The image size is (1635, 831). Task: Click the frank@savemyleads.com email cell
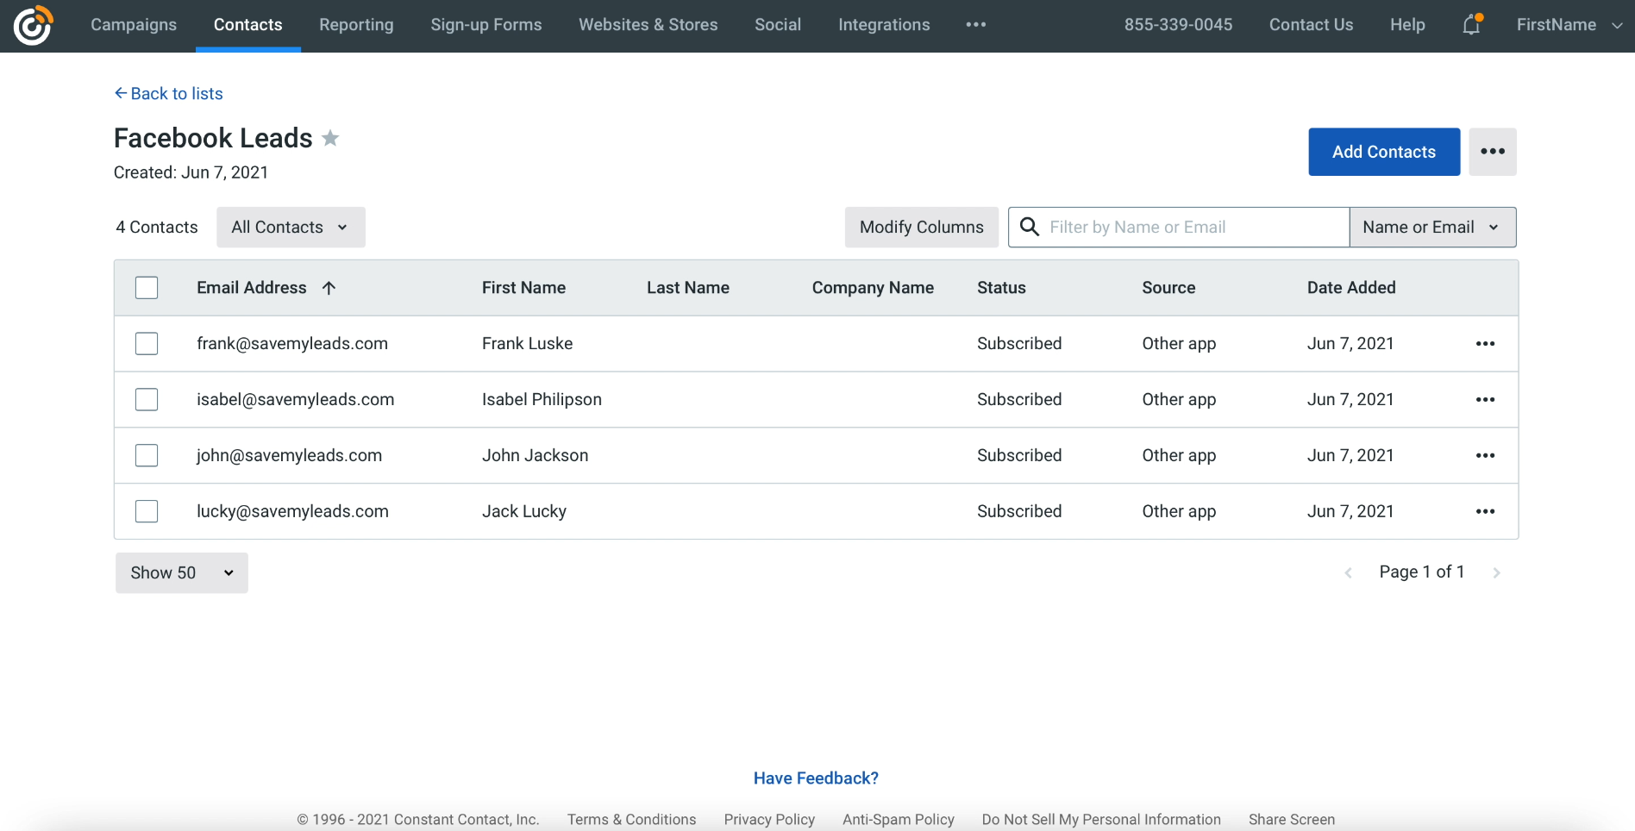pyautogui.click(x=292, y=344)
